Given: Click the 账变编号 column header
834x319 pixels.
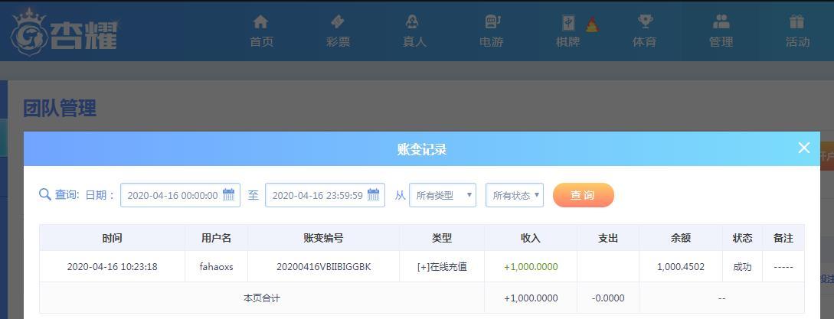Looking at the screenshot, I should point(323,238).
